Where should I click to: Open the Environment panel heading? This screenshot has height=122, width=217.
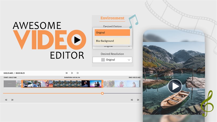[112, 18]
